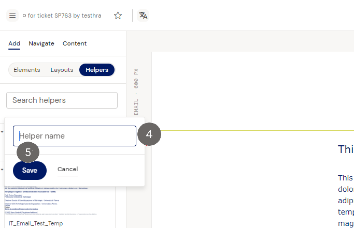Click the star favorite icon
The width and height of the screenshot is (354, 228).
point(118,16)
